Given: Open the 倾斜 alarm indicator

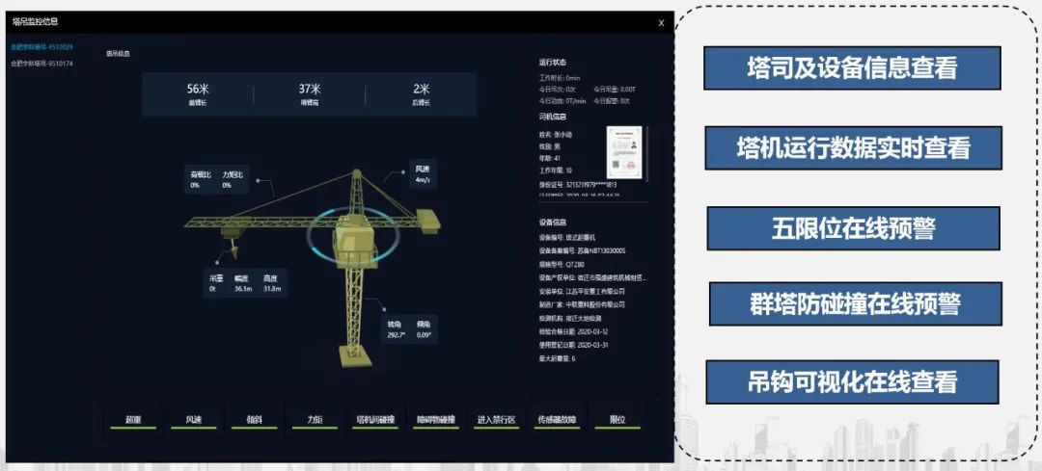Looking at the screenshot, I should point(254,421).
